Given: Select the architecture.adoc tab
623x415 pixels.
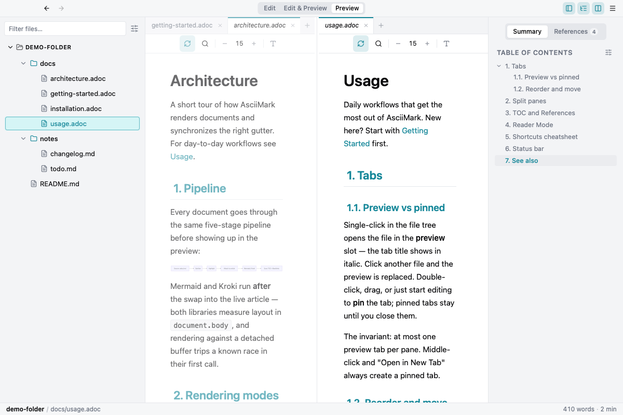Looking at the screenshot, I should [x=260, y=25].
